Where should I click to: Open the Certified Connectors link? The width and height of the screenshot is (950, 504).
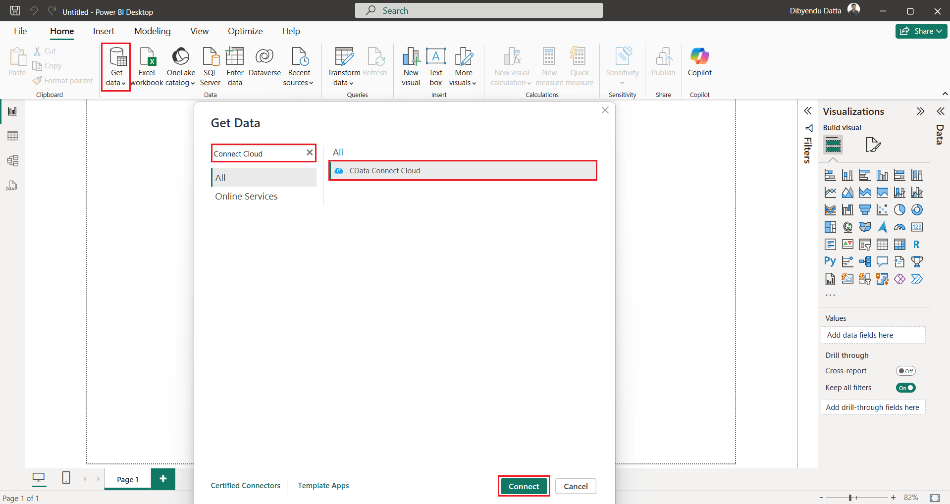[x=245, y=486]
